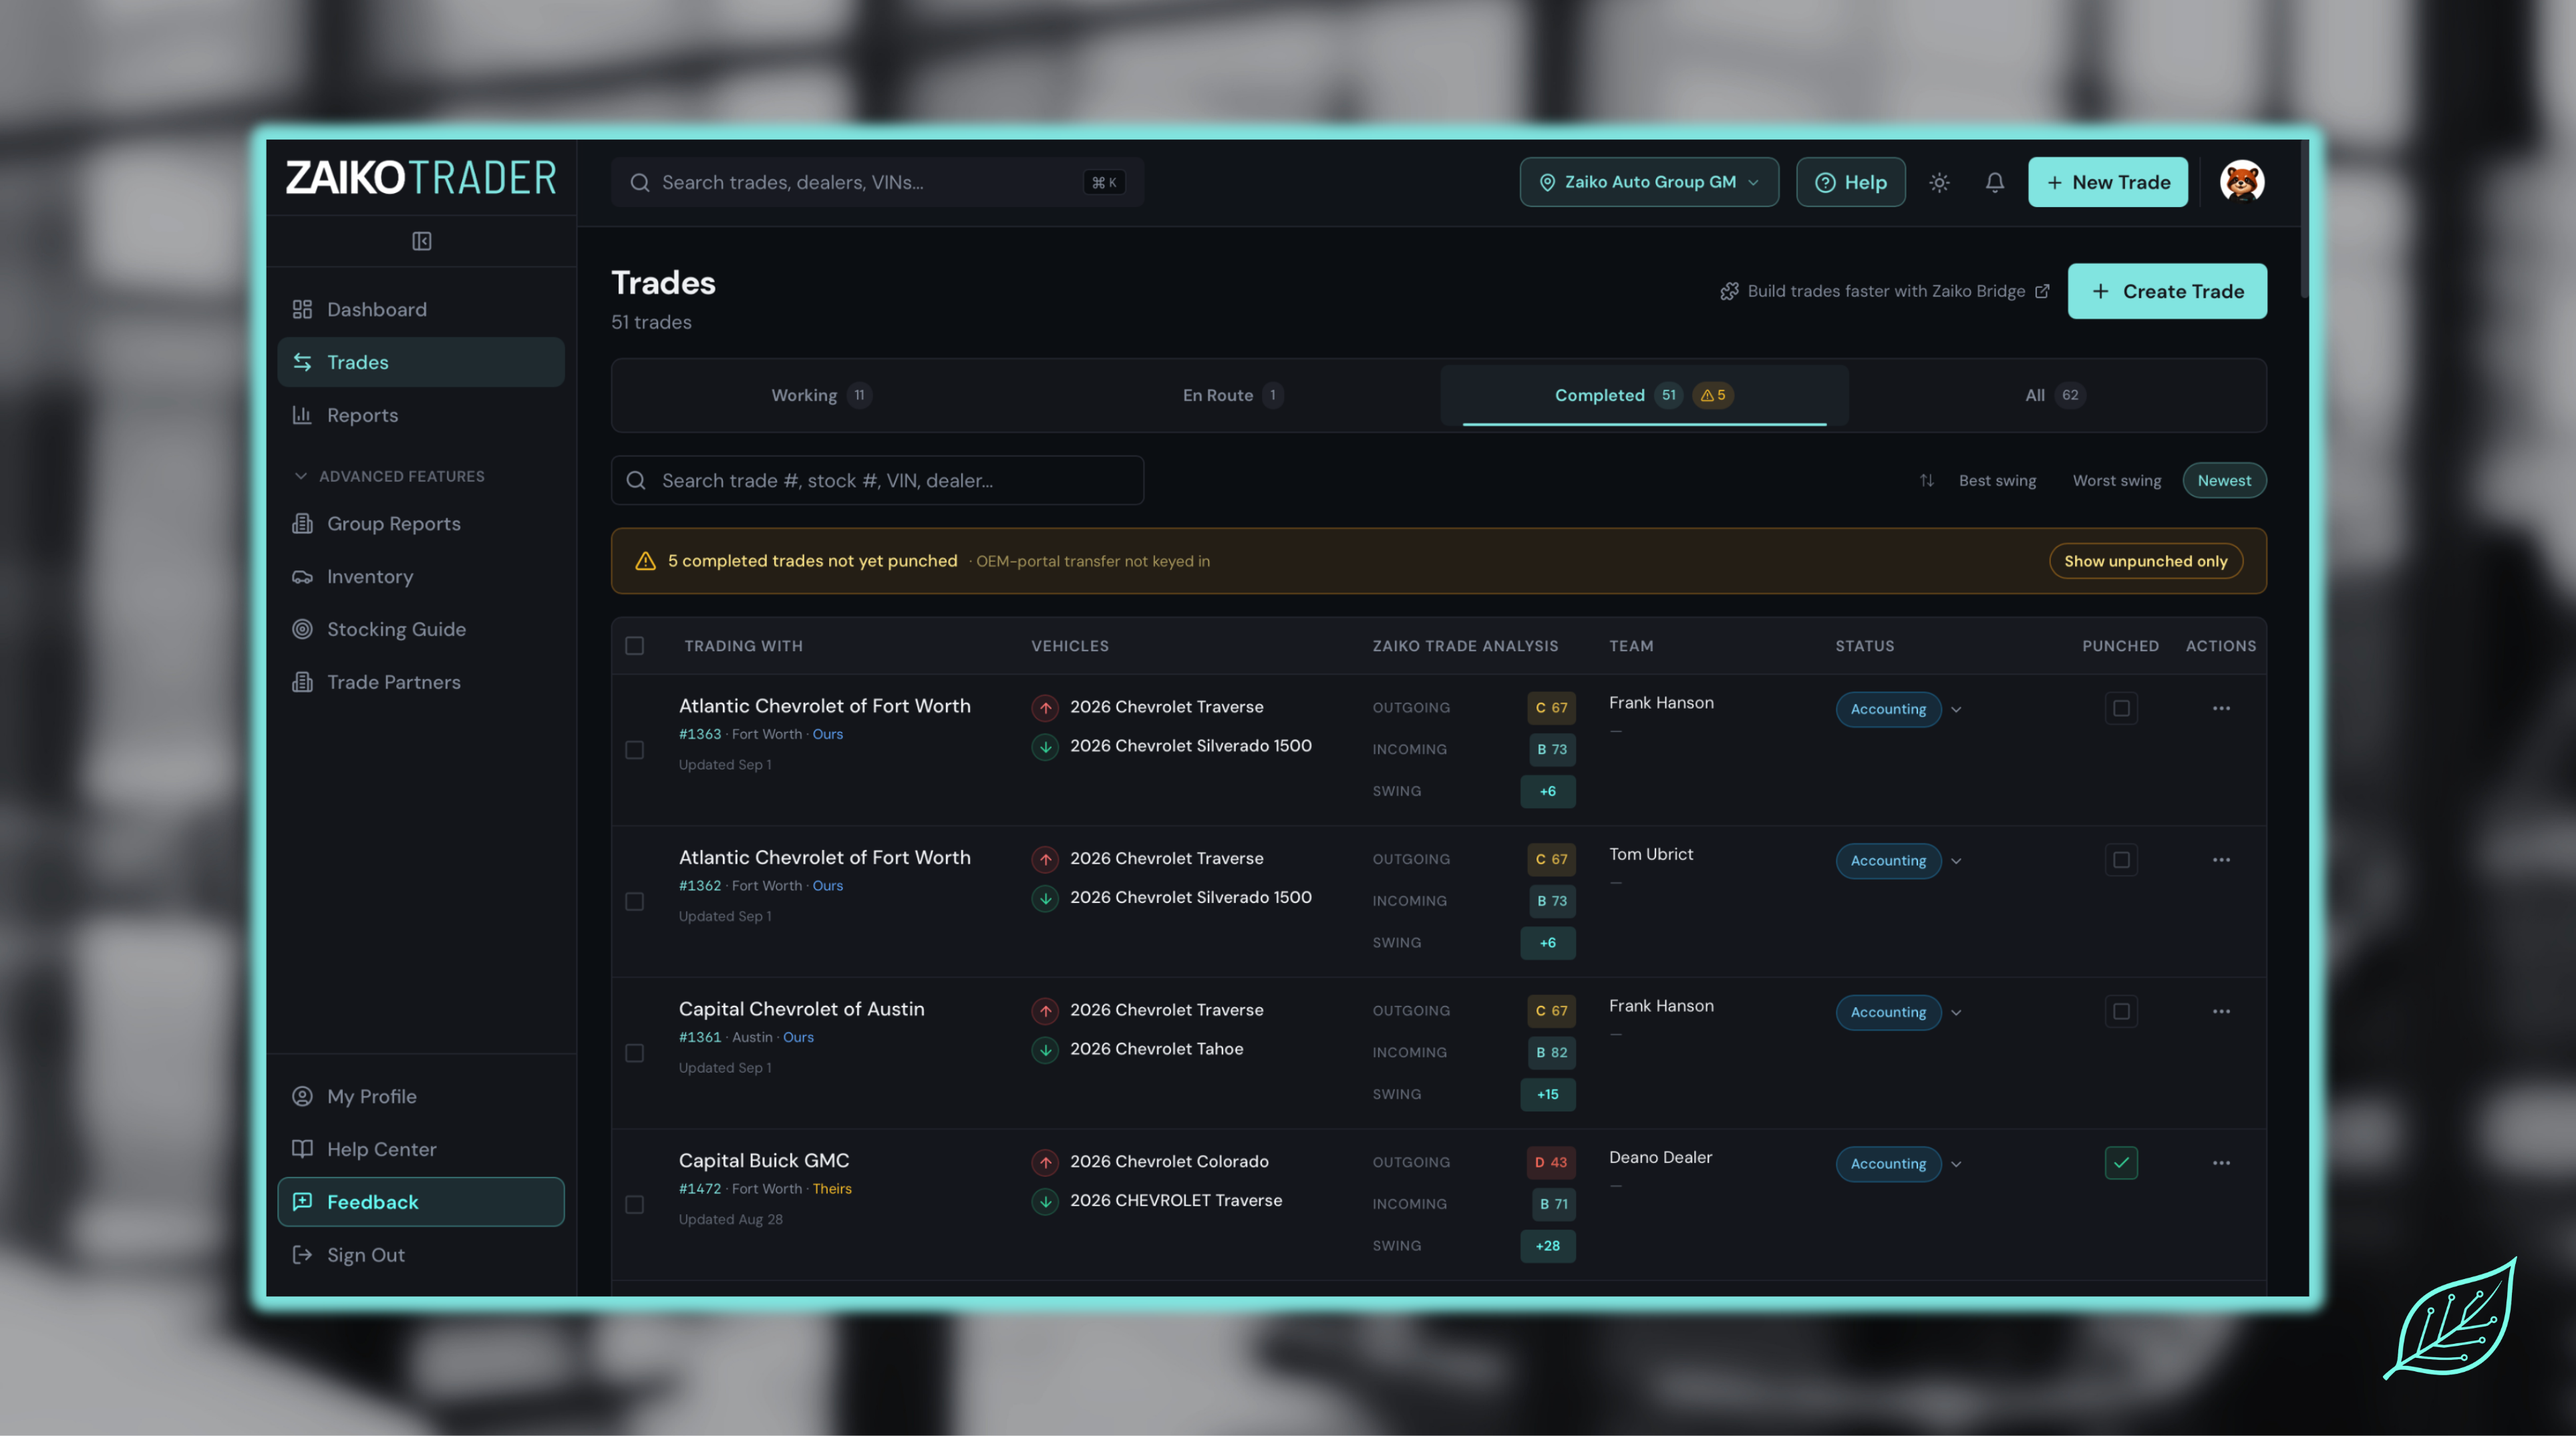Screen dimensions: 2576x1436
Task: Open Stocking Guide in sidebar
Action: tap(421, 629)
